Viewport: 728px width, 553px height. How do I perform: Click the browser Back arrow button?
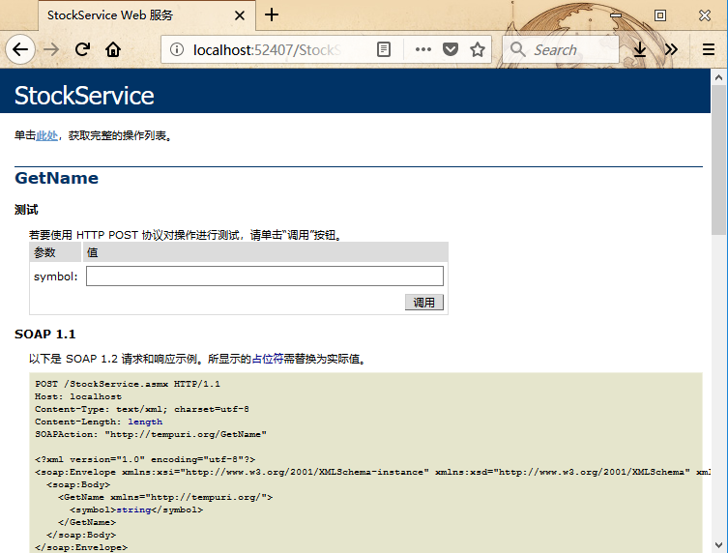(20, 49)
